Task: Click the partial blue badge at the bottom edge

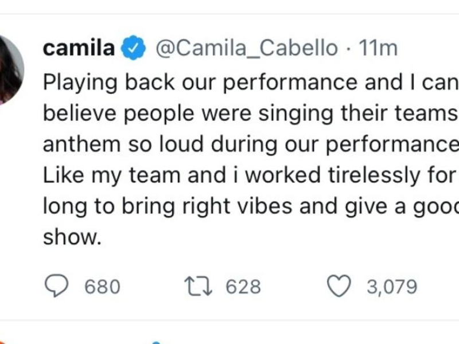Action: pyautogui.click(x=157, y=342)
